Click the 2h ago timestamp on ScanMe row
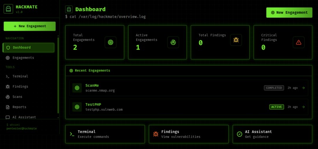The height and width of the screenshot is (149, 318). pos(292,88)
